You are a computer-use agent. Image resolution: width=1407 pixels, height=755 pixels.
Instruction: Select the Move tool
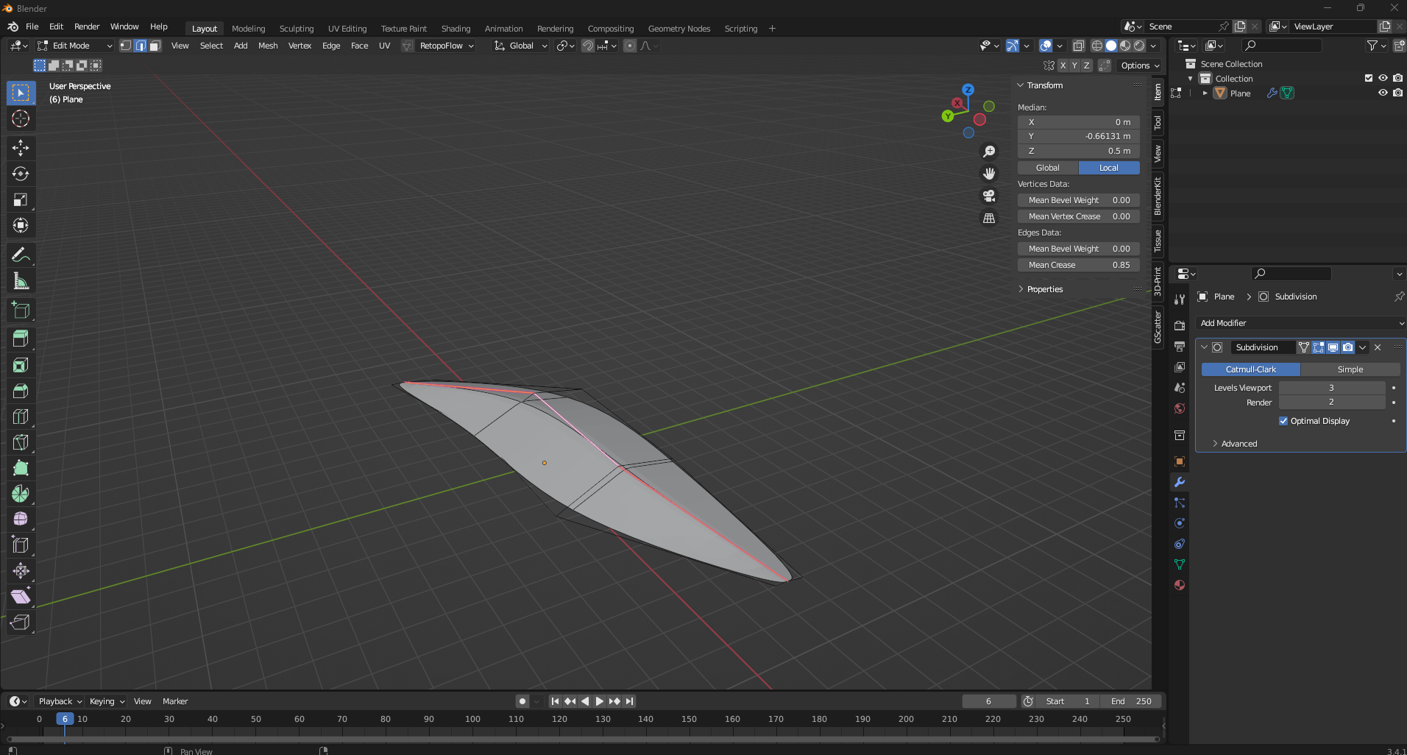pos(21,148)
